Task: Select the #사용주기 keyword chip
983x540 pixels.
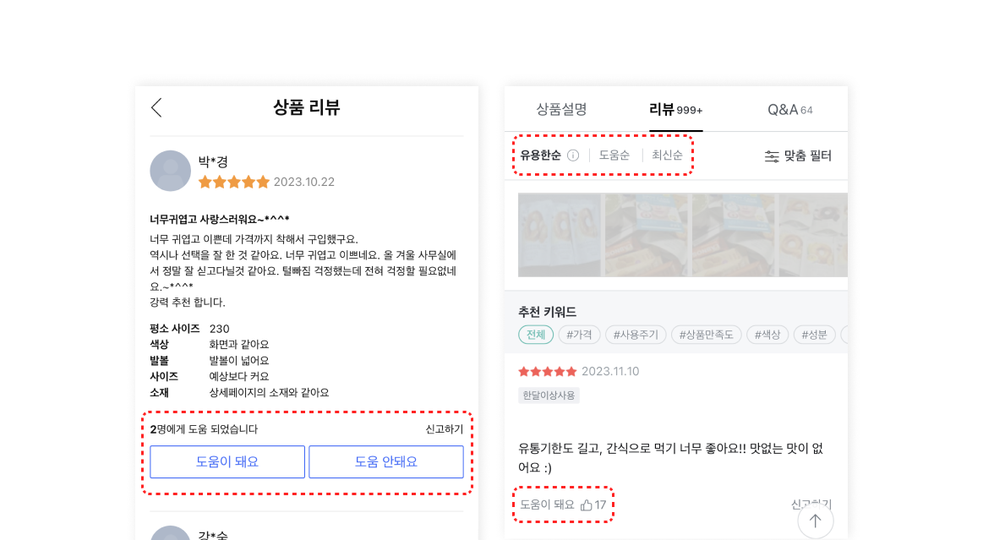Action: coord(636,335)
